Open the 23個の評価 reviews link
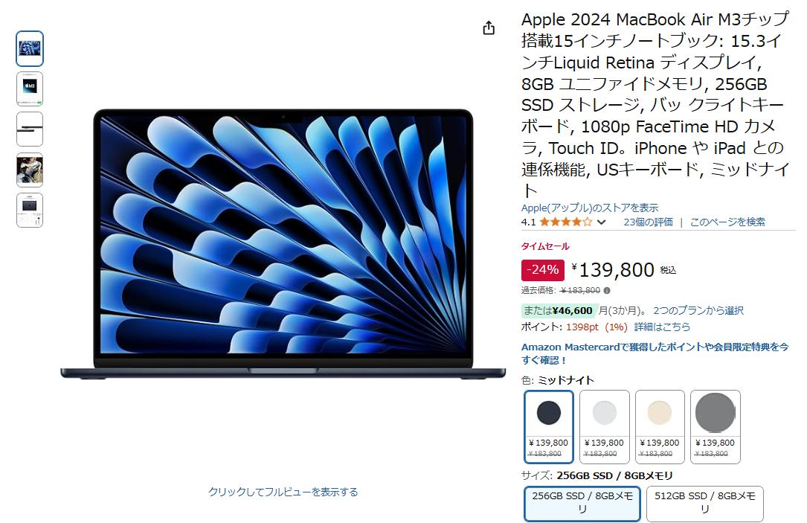807x523 pixels. (648, 222)
